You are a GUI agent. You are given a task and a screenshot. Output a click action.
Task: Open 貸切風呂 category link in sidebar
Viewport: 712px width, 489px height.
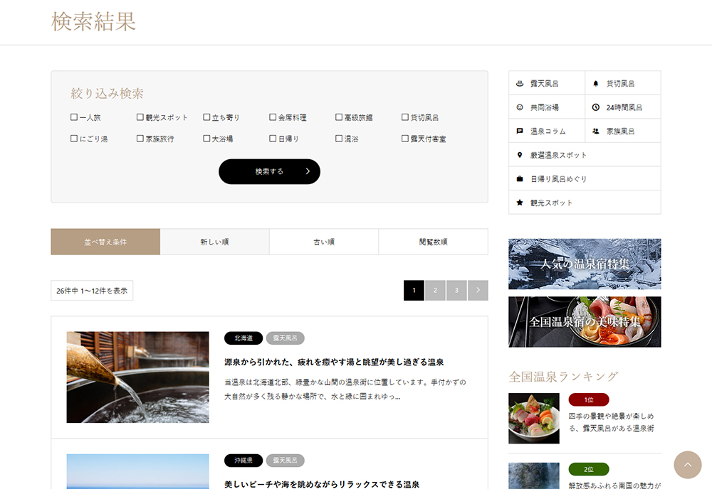(x=623, y=83)
